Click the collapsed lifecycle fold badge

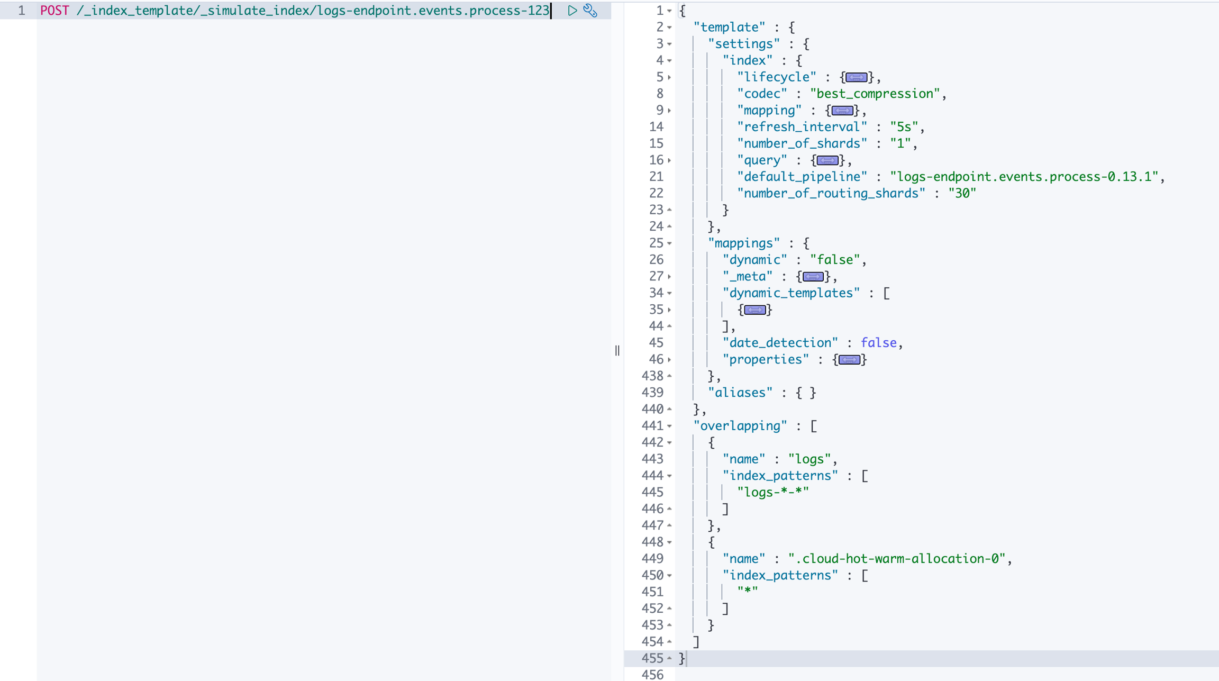(856, 77)
